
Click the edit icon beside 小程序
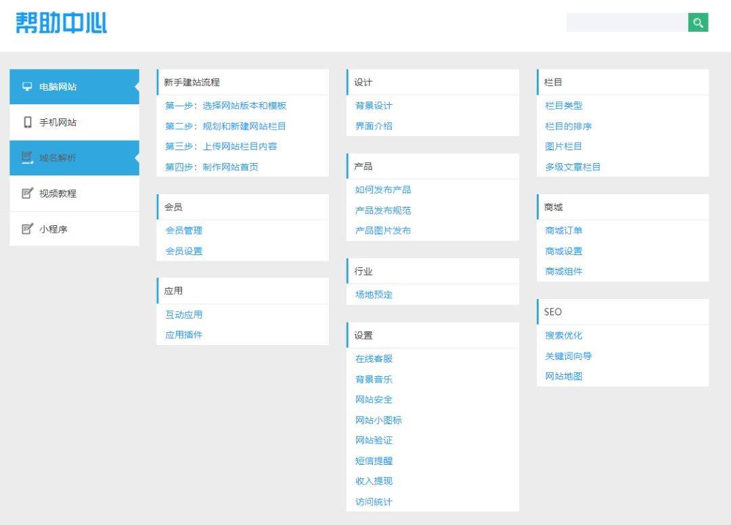coord(28,229)
